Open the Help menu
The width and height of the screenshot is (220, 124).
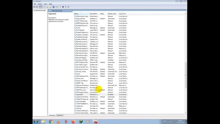(x=51, y=4)
